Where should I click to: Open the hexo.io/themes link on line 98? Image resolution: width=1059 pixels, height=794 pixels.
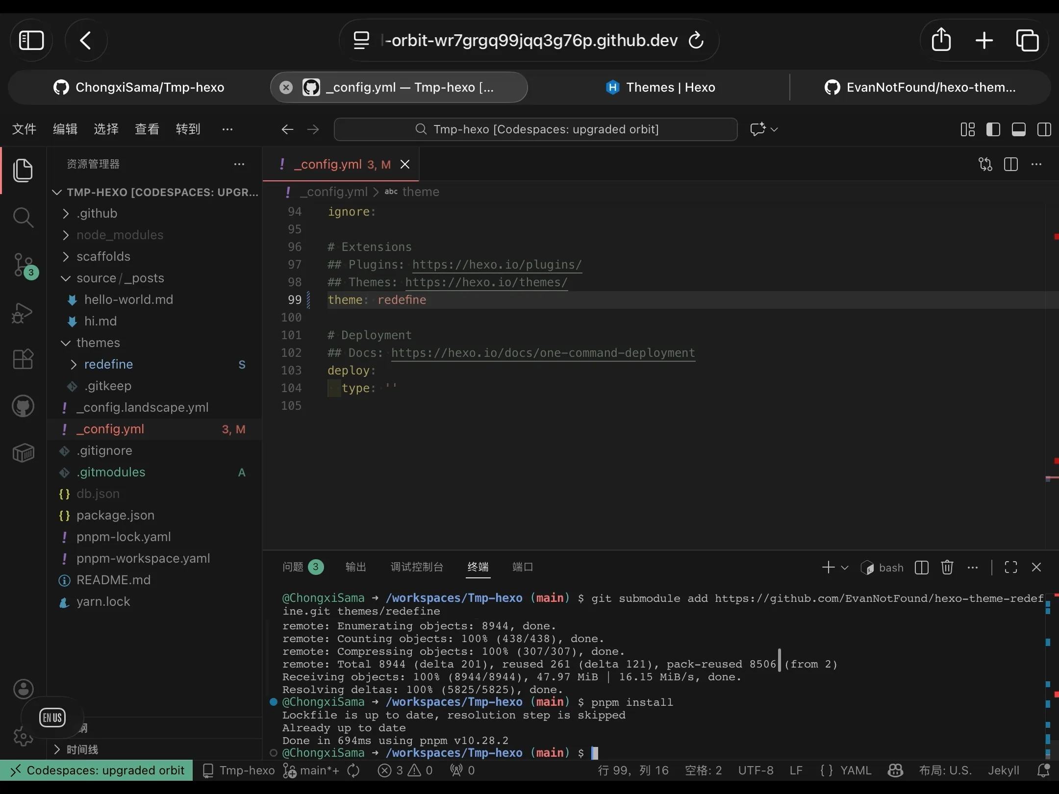click(x=486, y=282)
